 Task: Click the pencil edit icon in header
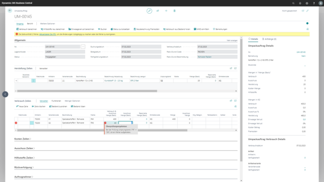pyautogui.click(x=149, y=11)
